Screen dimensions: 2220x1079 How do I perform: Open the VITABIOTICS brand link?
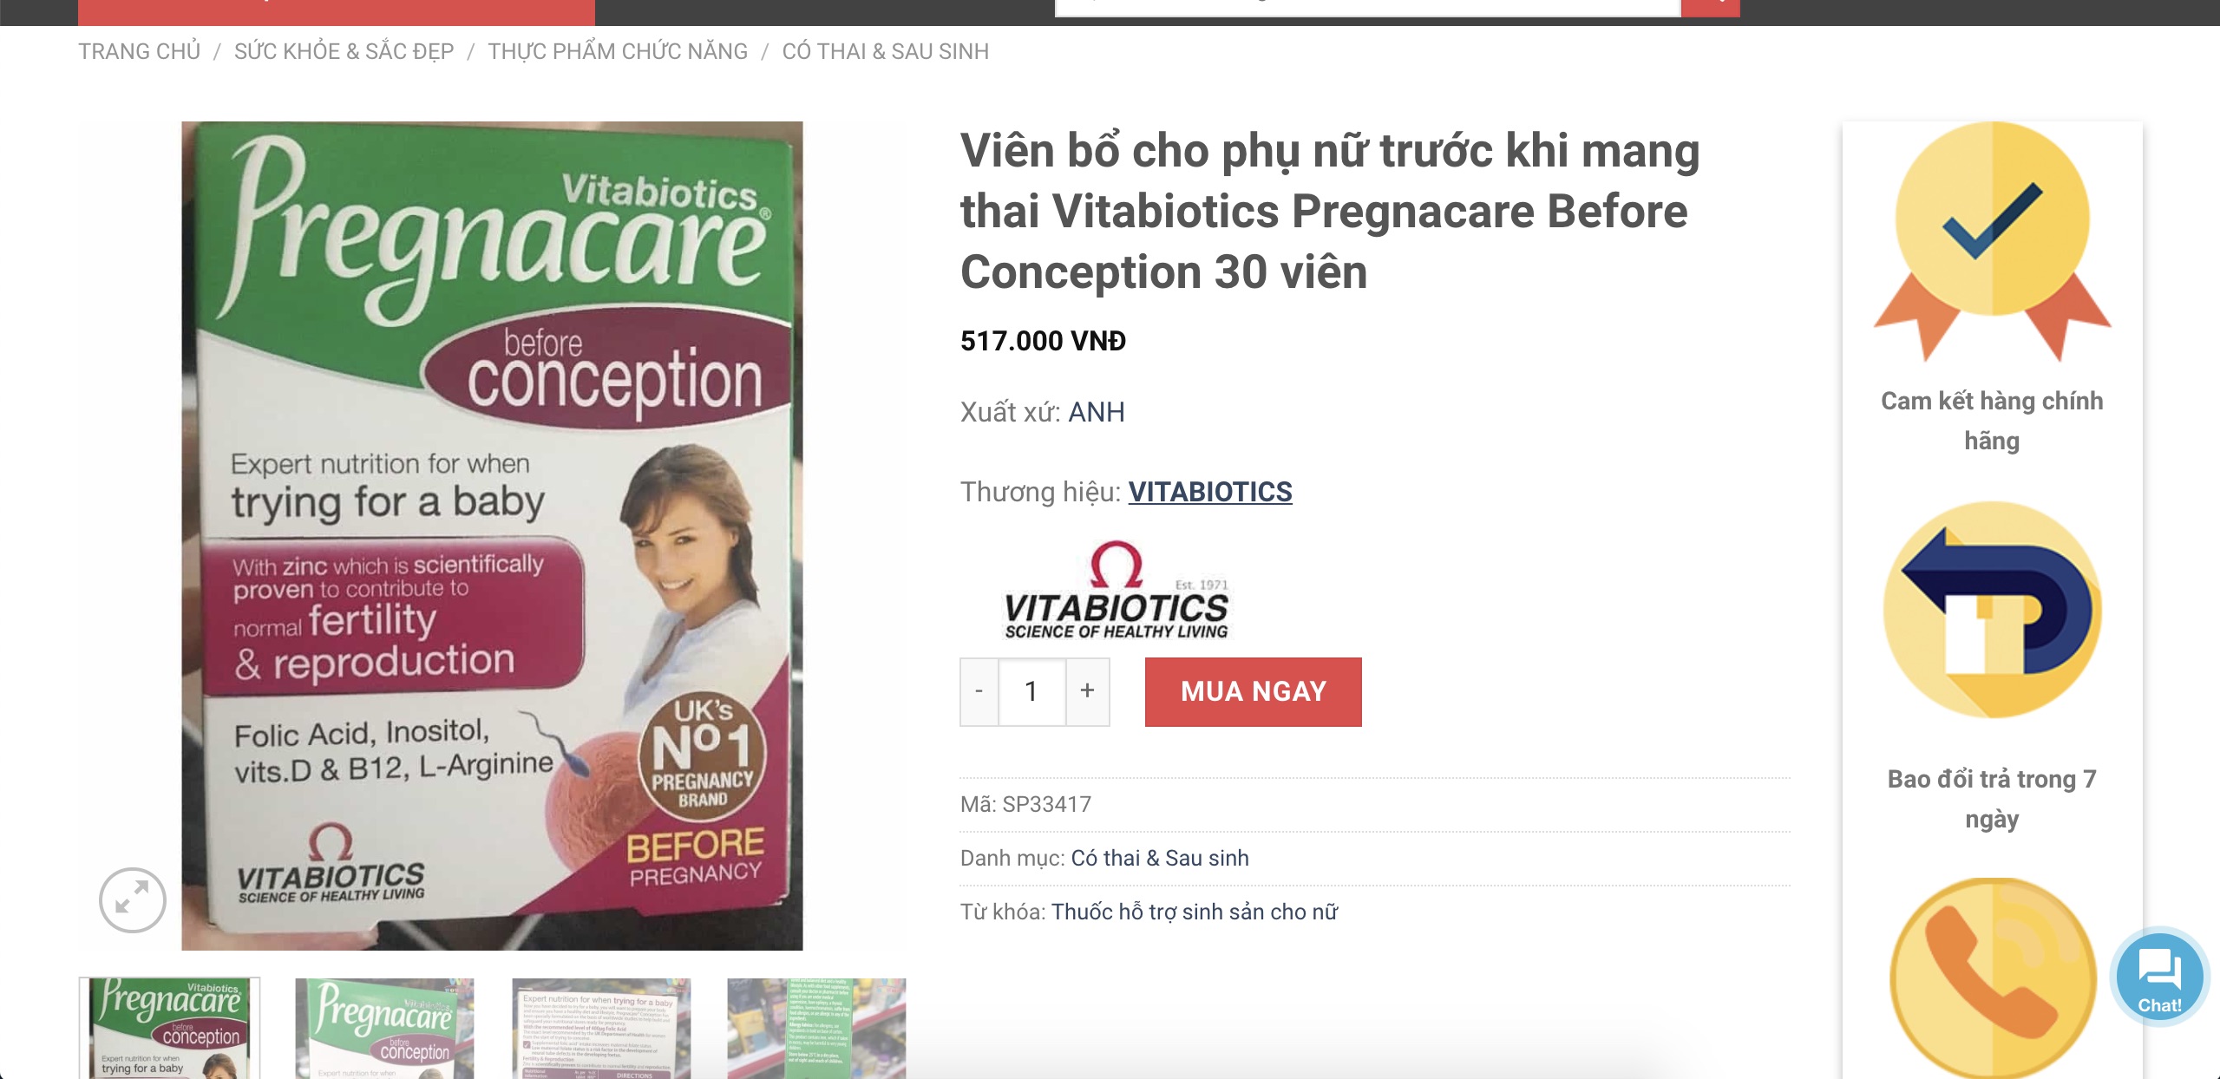(1210, 492)
